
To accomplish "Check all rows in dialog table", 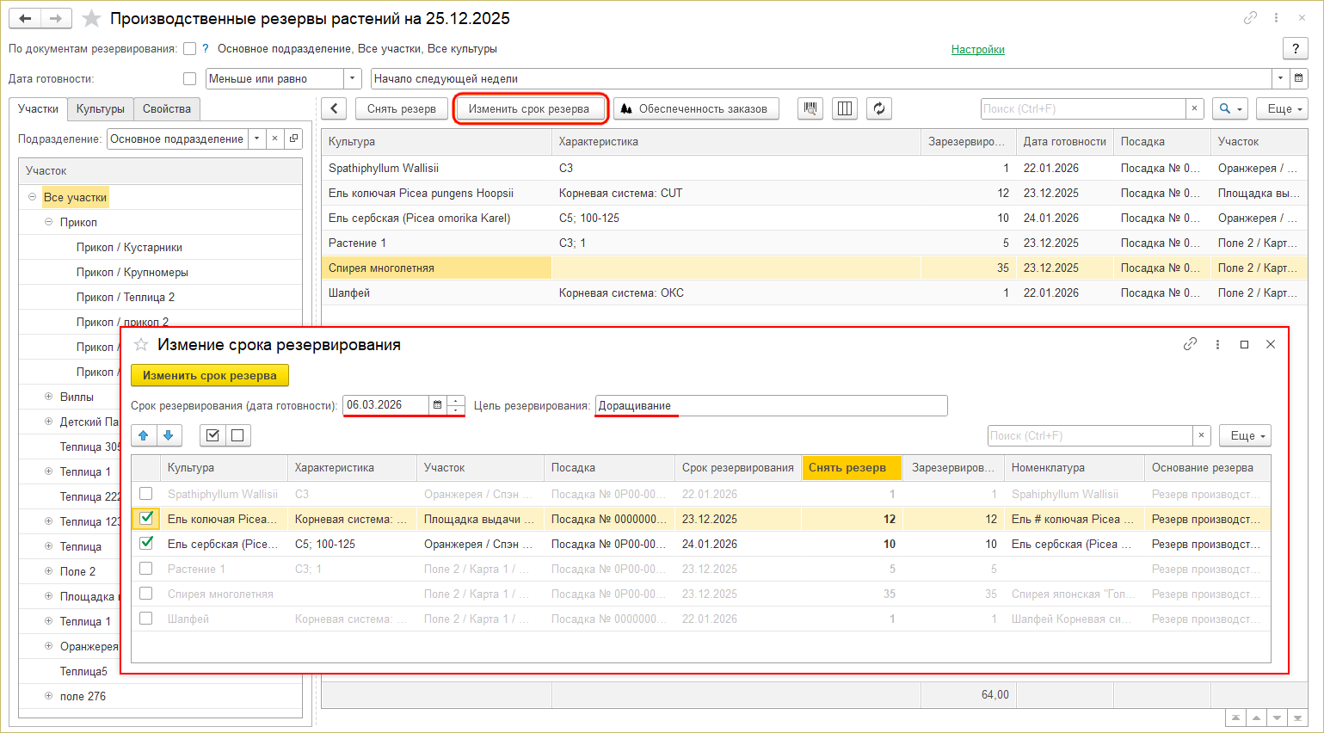I will pyautogui.click(x=212, y=435).
